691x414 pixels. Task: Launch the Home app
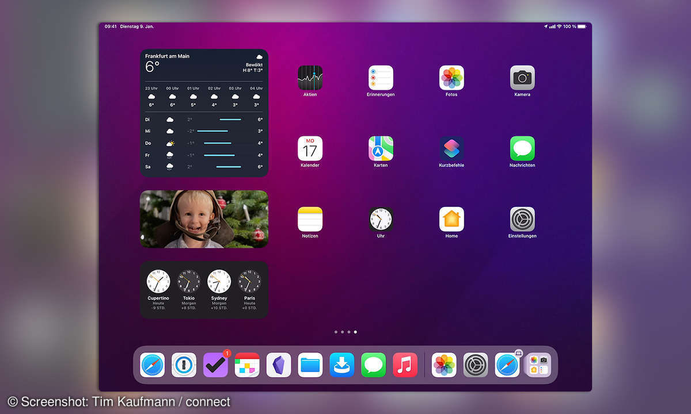point(451,219)
